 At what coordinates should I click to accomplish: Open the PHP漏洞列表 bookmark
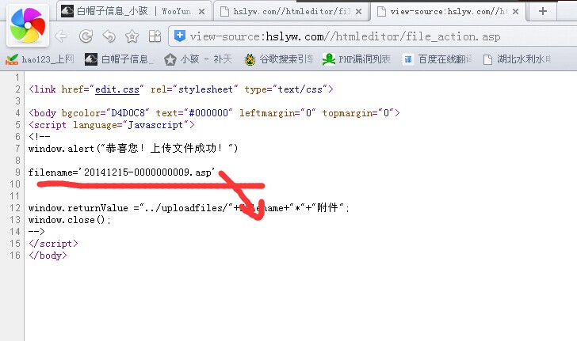[x=356, y=59]
